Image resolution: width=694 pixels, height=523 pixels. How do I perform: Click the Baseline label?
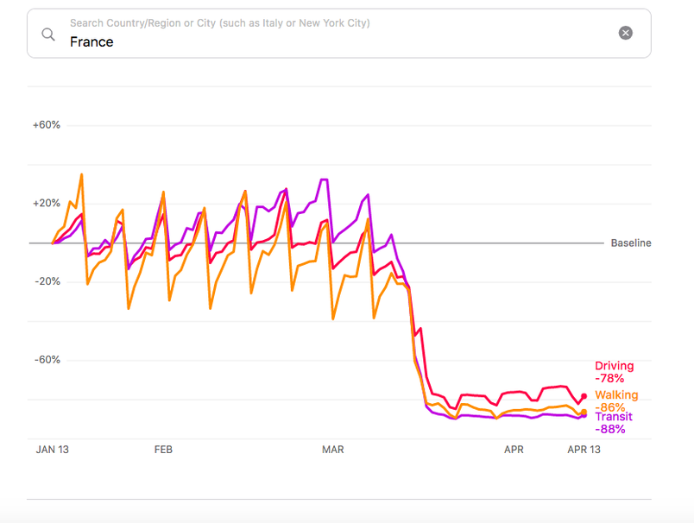pos(631,243)
